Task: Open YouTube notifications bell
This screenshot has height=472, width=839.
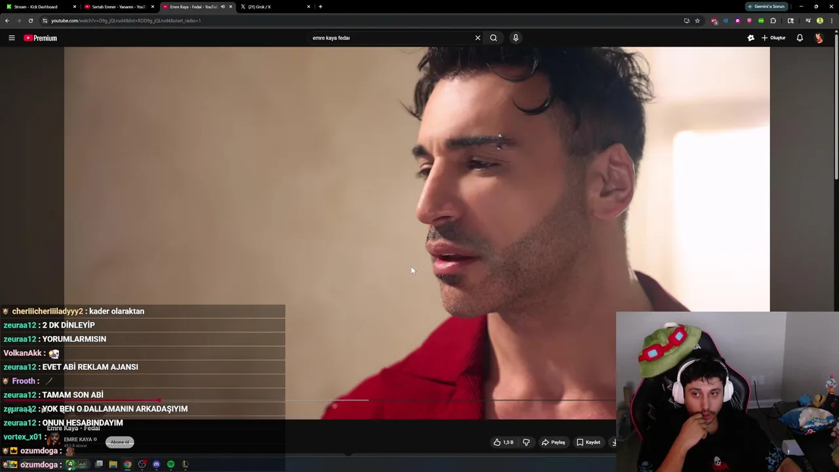Action: pos(800,38)
